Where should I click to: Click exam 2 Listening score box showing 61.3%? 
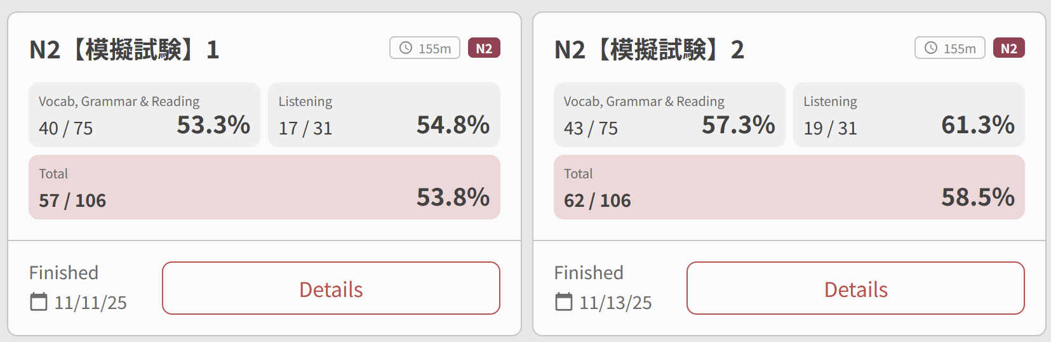pos(909,115)
